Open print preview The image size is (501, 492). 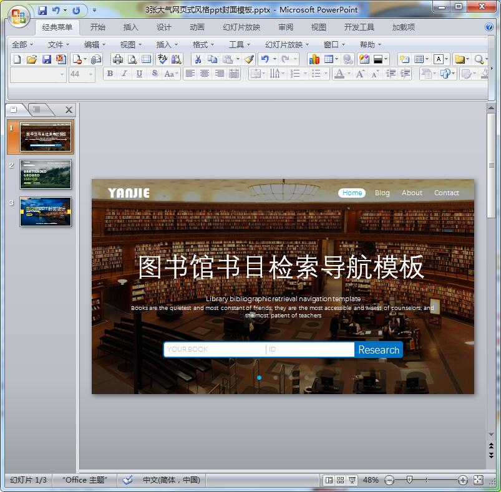coord(132,59)
